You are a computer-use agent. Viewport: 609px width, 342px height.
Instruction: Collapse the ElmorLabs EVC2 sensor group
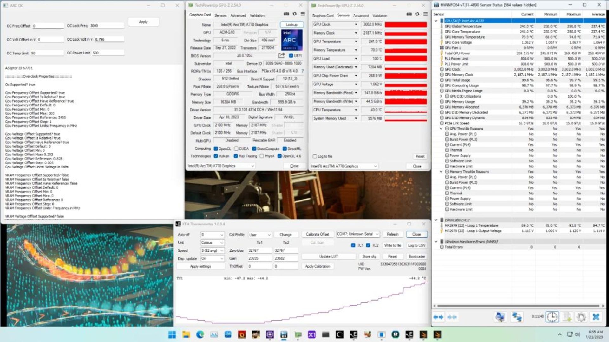click(436, 220)
